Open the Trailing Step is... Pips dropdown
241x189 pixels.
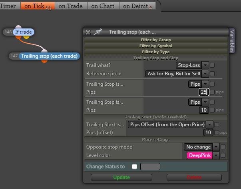click(x=198, y=102)
